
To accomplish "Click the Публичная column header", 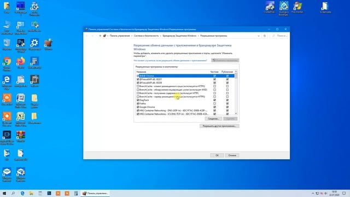I will 227,72.
